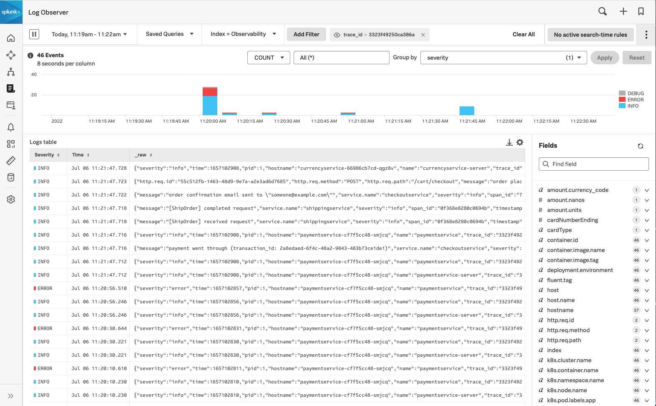Screen dimensions: 656x406
Task: Open Infrastructure hierarchy icon in sidebar
Action: click(11, 72)
